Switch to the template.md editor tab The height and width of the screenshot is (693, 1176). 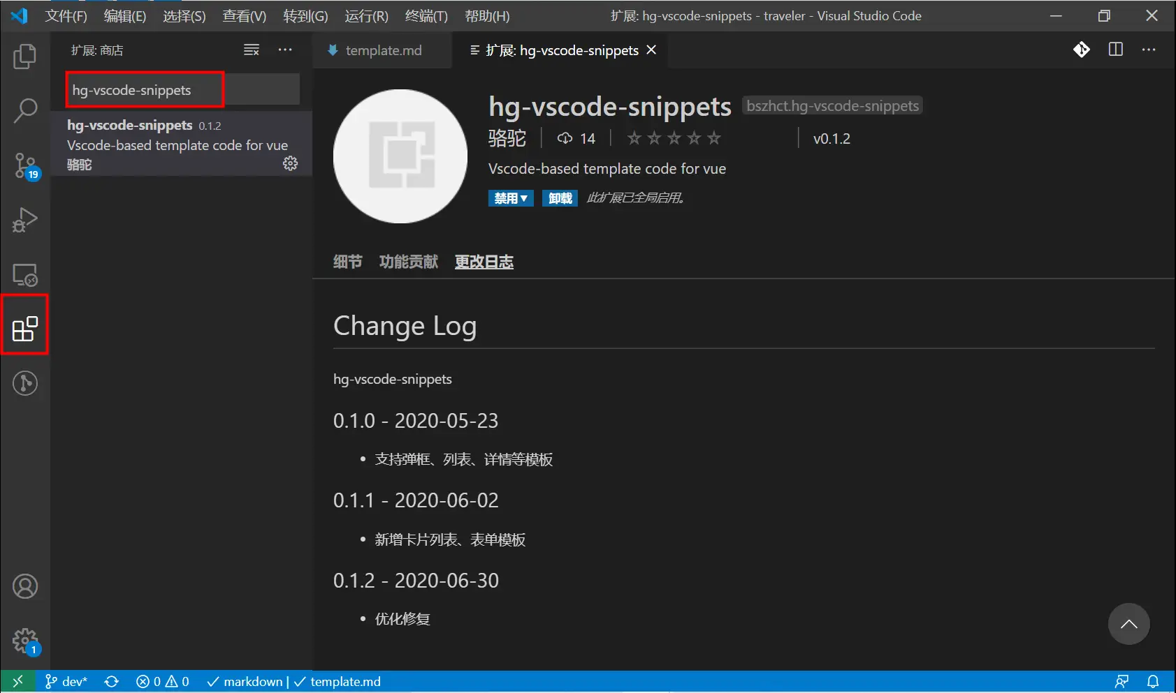pyautogui.click(x=382, y=50)
